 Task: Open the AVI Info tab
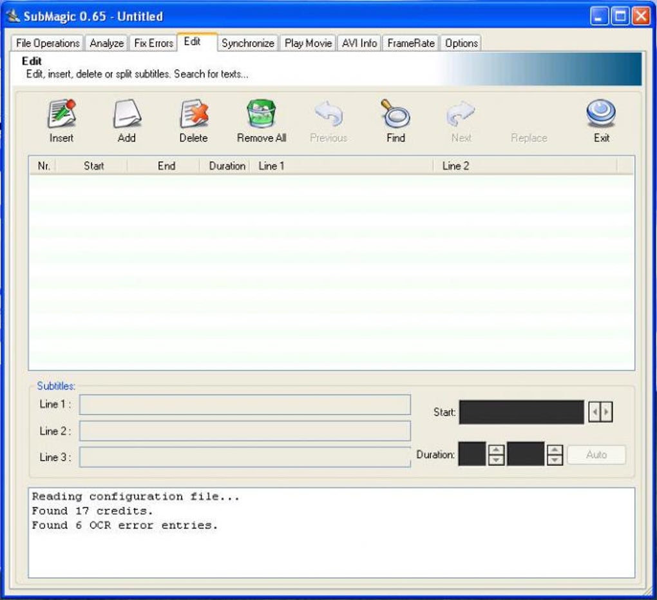pyautogui.click(x=359, y=43)
